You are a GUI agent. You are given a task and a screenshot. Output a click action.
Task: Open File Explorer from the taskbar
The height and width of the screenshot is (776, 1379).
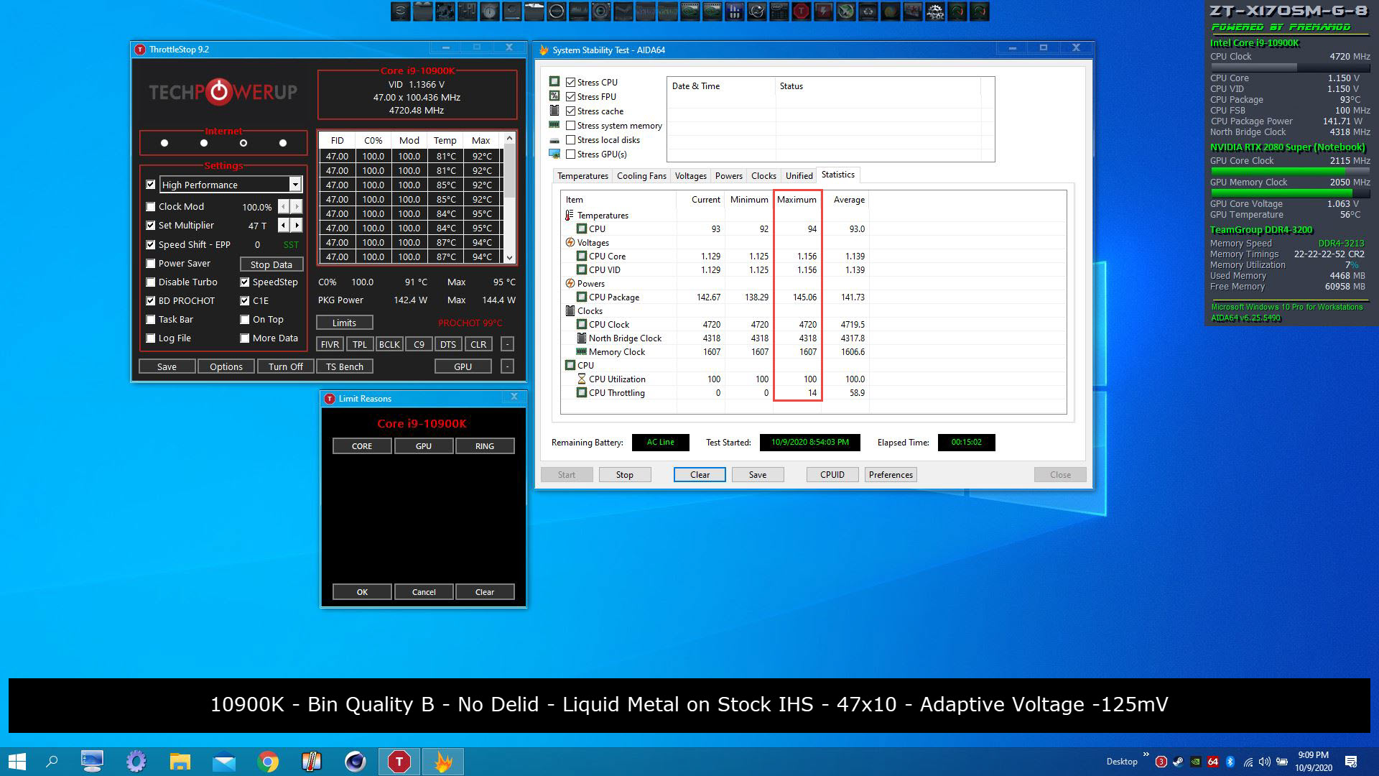point(180,761)
